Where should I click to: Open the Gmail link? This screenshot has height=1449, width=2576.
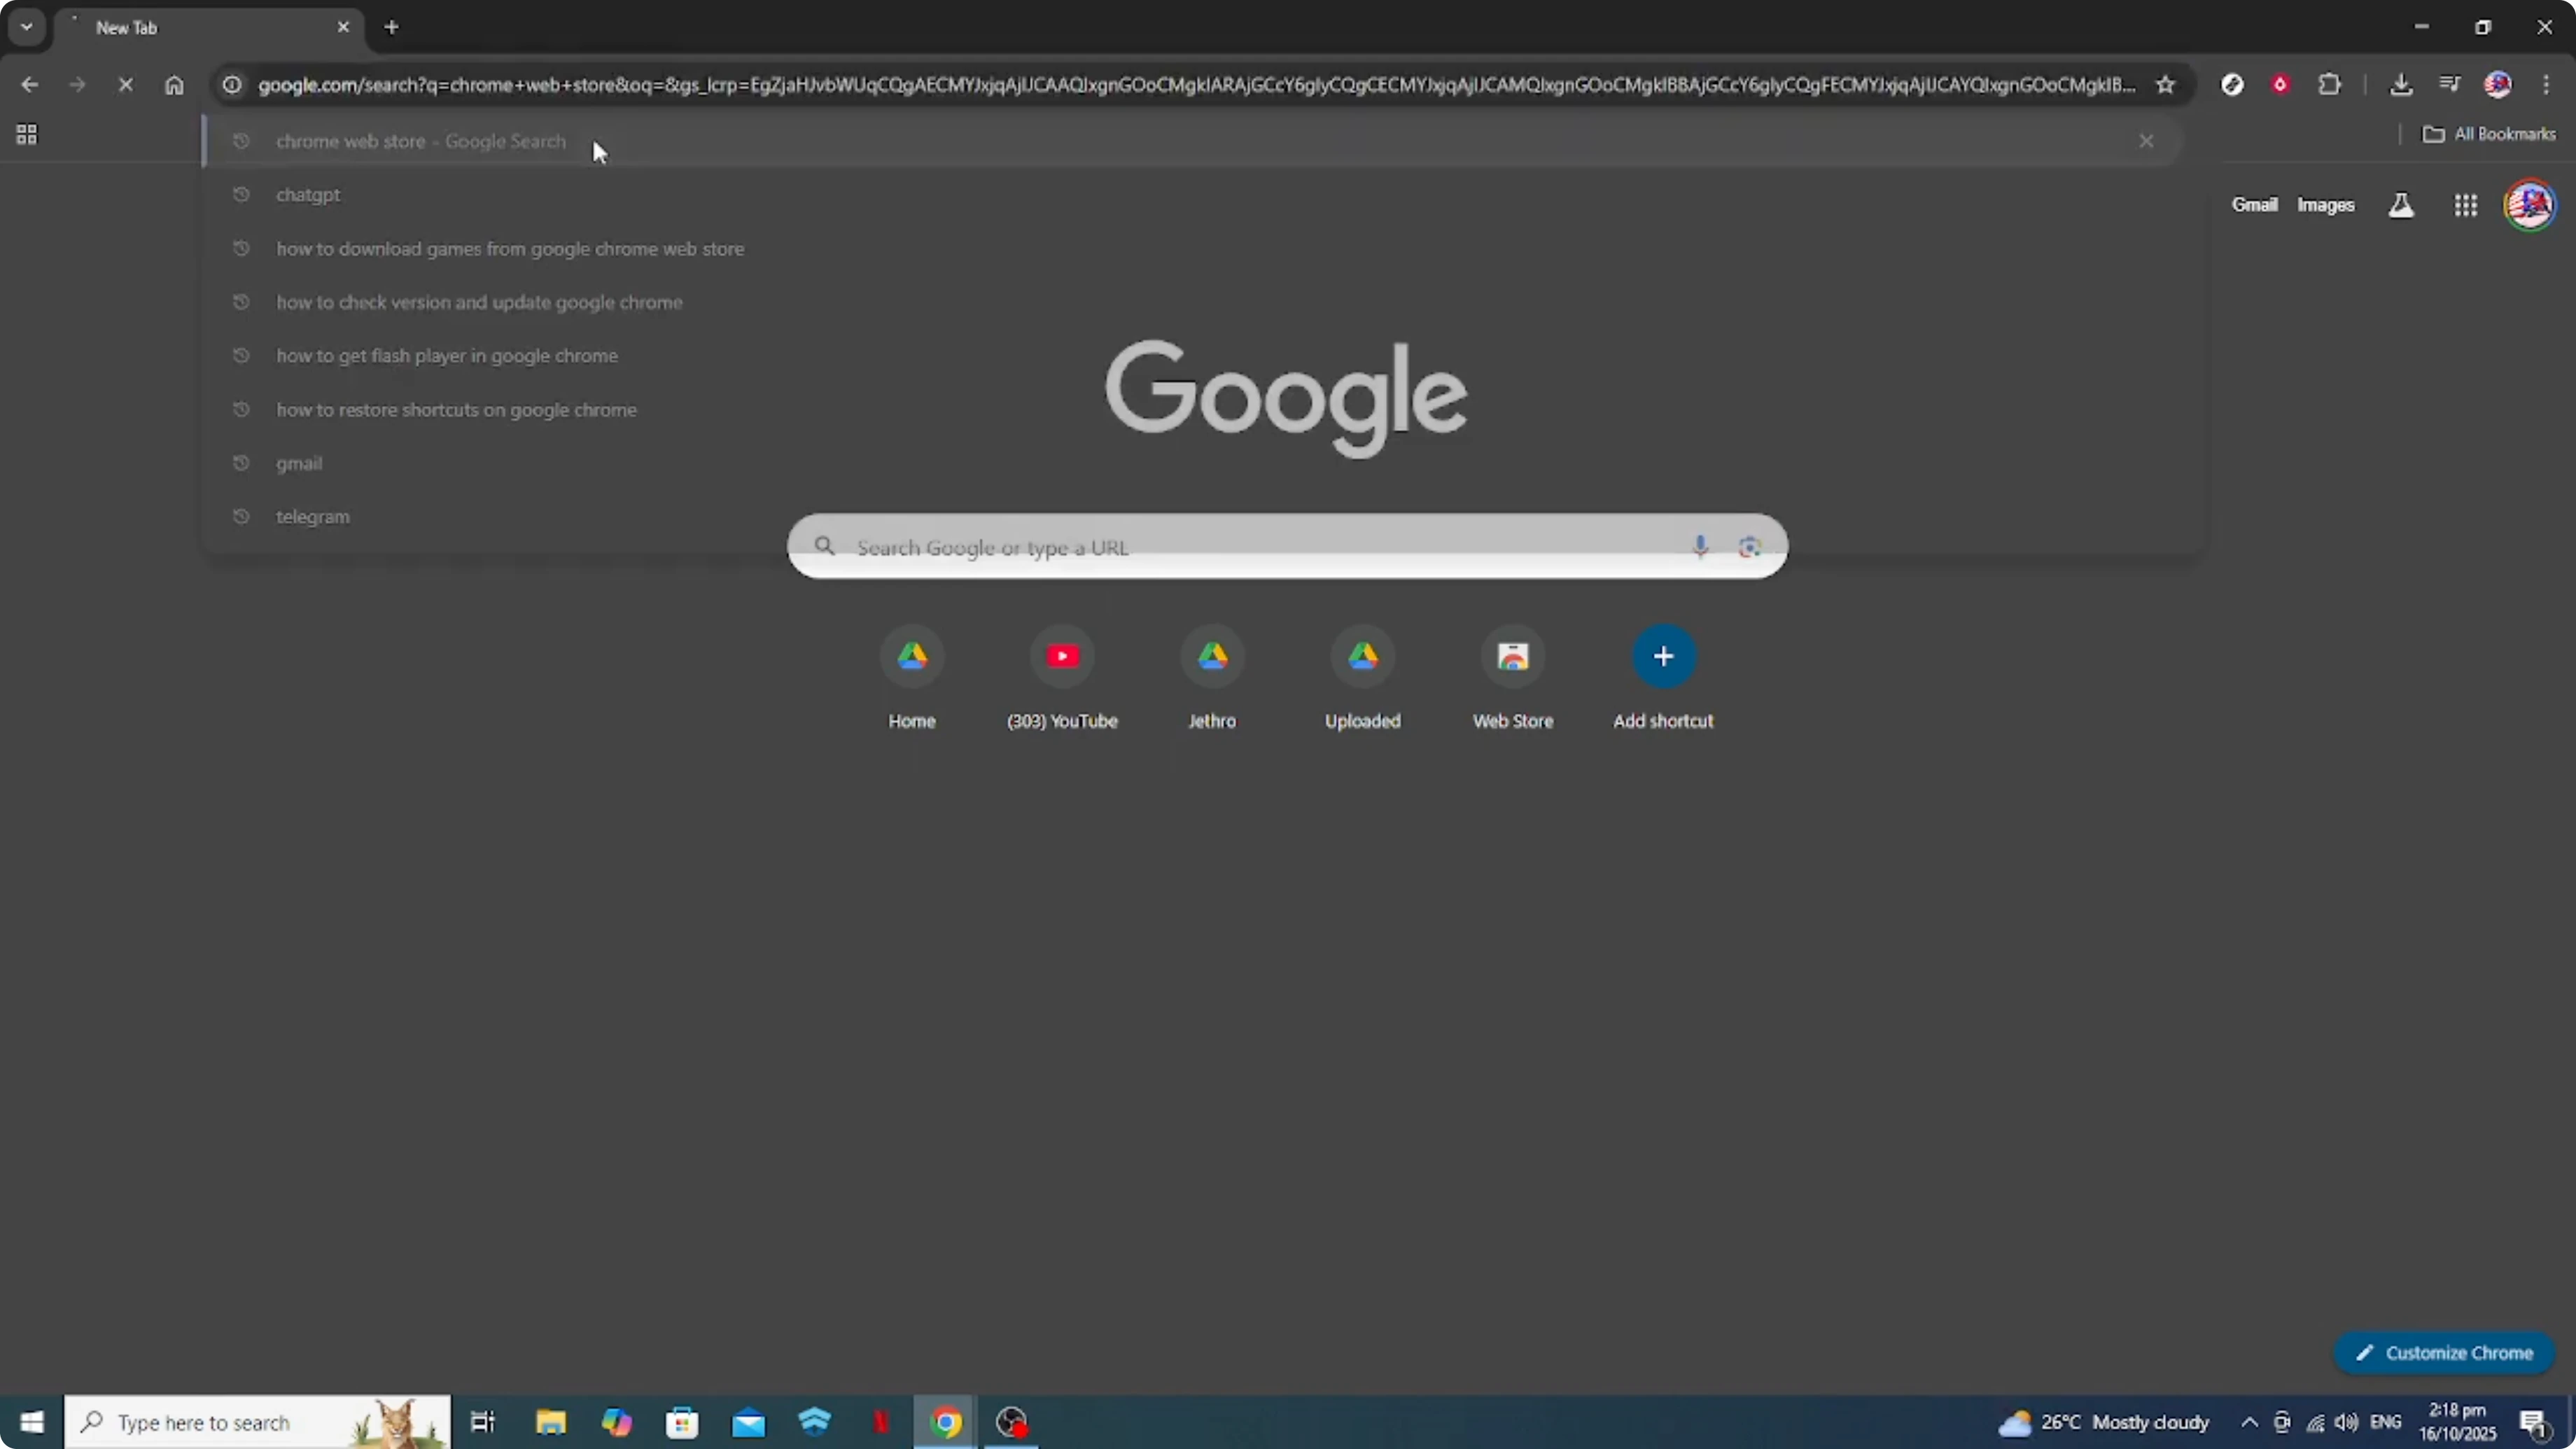coord(2255,204)
